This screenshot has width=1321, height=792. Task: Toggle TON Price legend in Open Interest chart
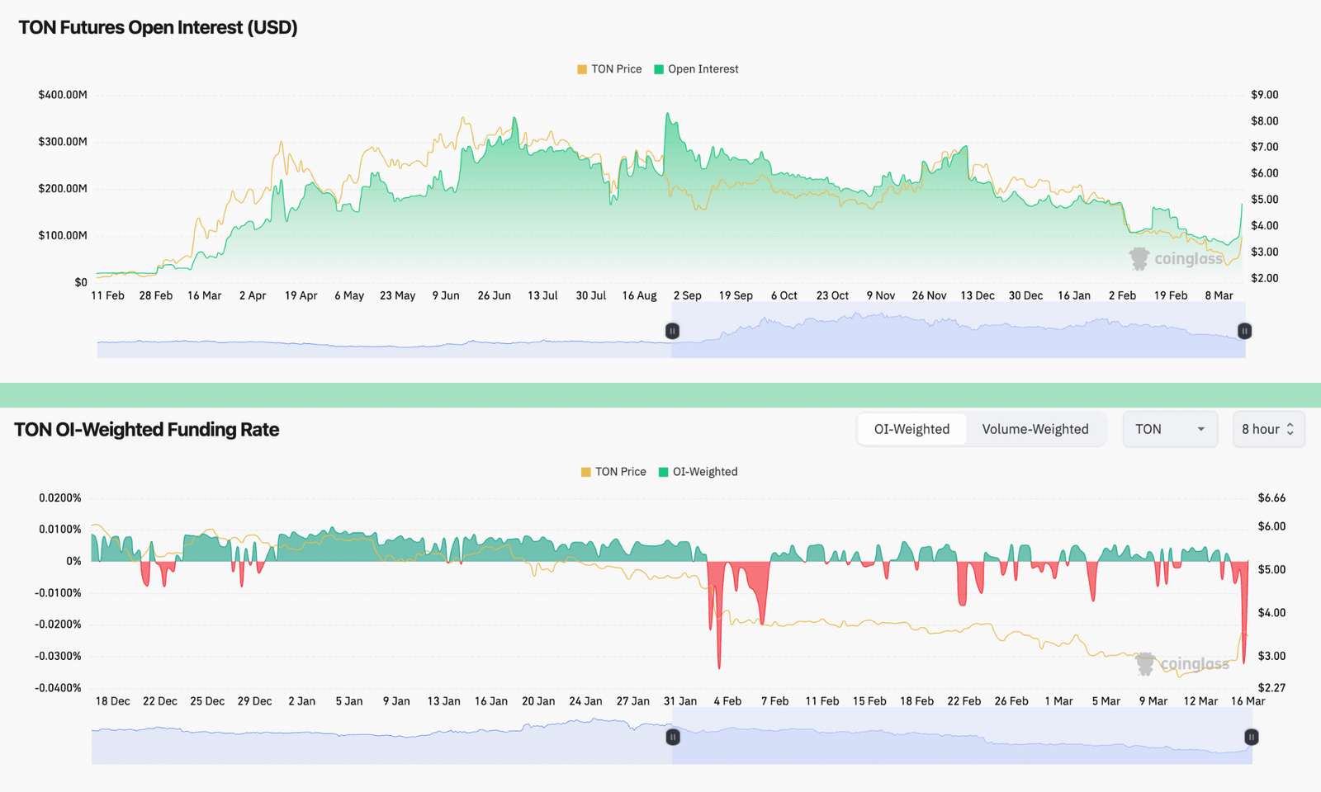click(609, 69)
